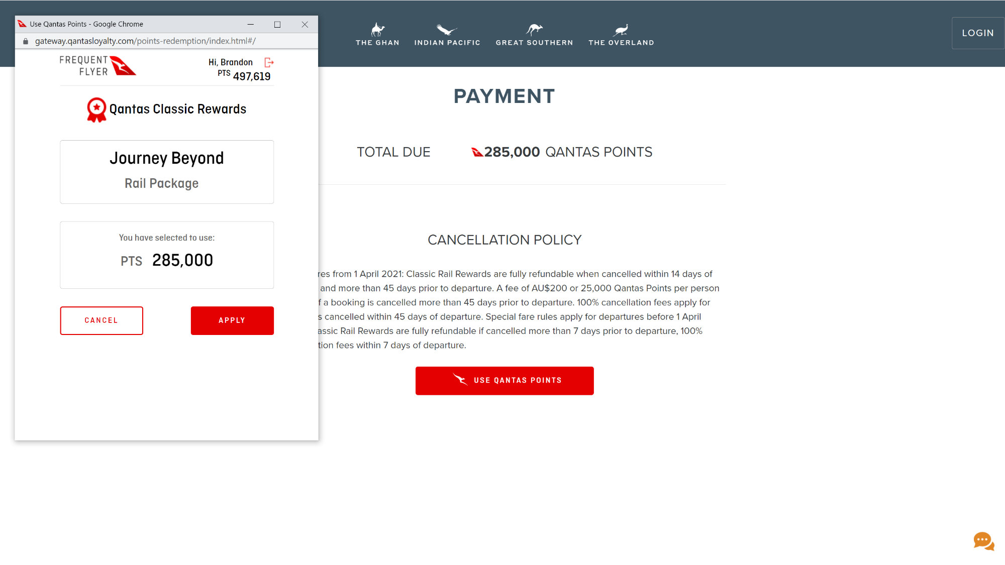
Task: Select INDIAN PACIFIC menu item in navigation
Action: click(x=447, y=35)
